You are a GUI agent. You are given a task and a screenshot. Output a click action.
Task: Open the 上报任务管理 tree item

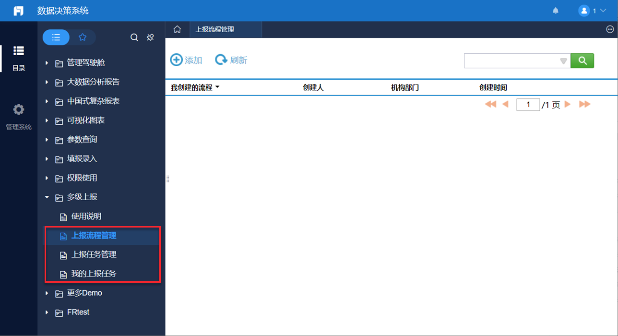94,255
